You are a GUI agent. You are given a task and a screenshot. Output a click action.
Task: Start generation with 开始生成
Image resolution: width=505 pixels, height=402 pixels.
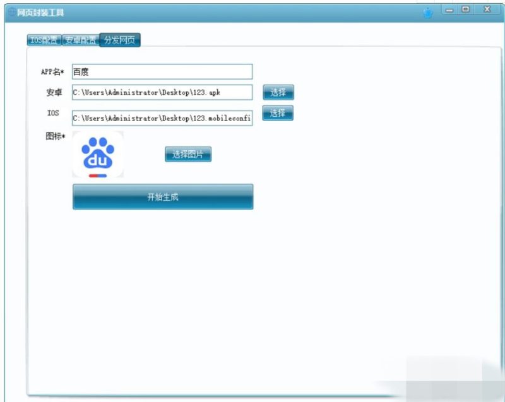click(x=162, y=197)
